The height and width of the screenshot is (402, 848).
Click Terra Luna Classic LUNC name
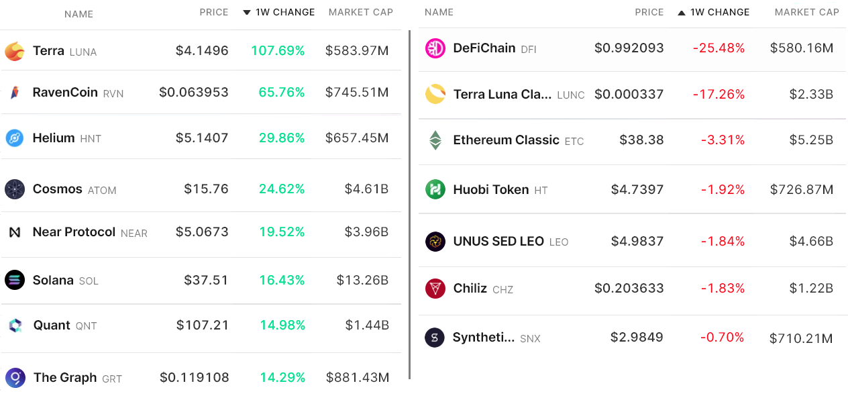point(503,95)
